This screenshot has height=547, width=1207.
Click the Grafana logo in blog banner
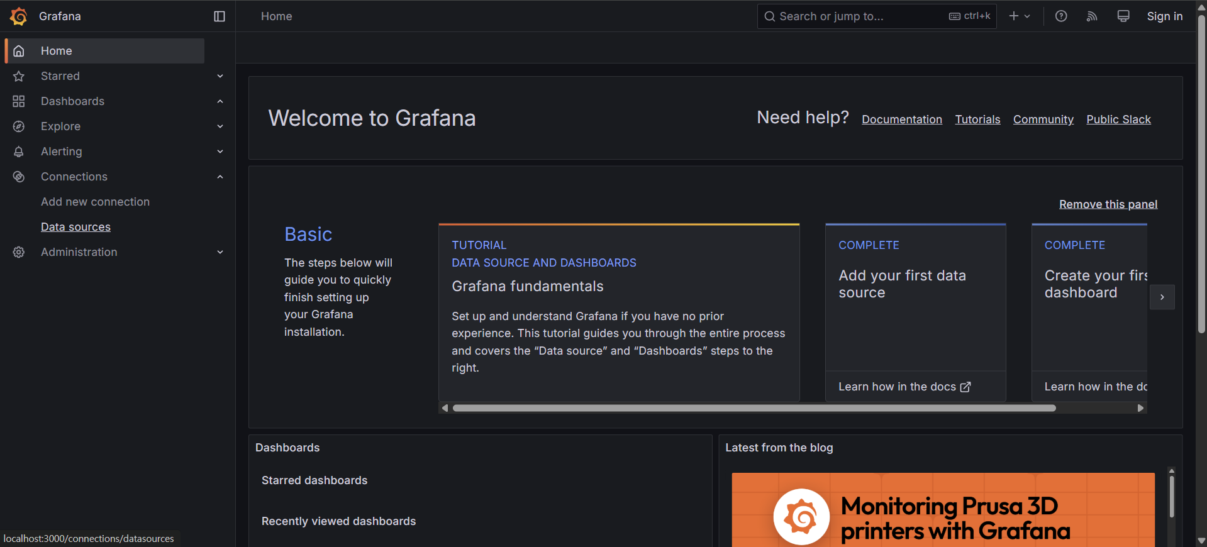801,517
